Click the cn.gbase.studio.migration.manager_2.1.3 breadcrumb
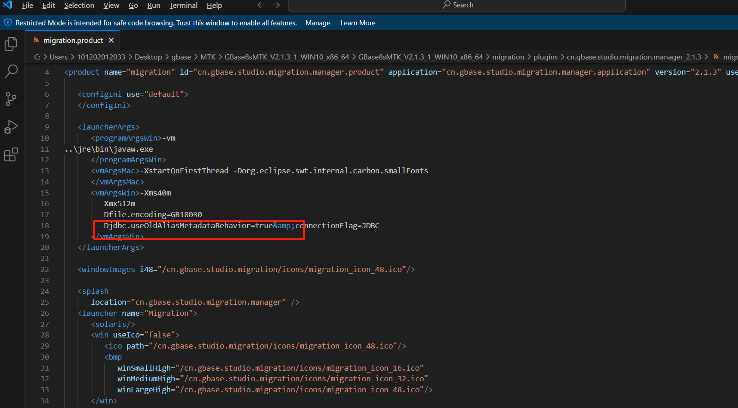738x408 pixels. point(634,57)
